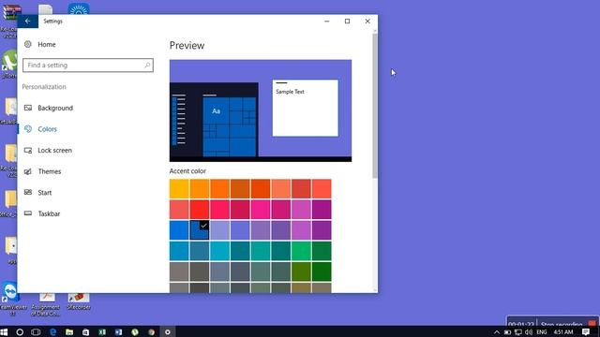
Task: Select the cyan accent color swatch
Action: pyautogui.click(x=220, y=251)
